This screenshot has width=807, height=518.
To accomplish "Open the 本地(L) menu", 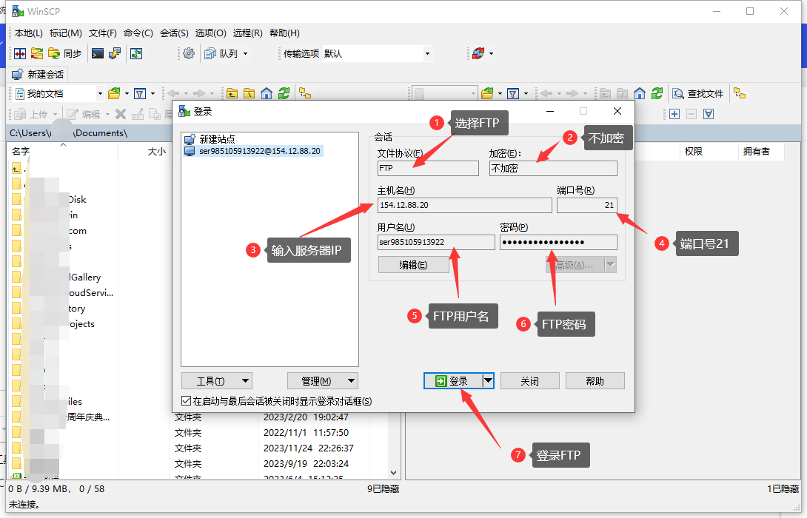I will 28,33.
